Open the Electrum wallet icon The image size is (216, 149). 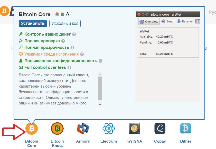coord(109,129)
